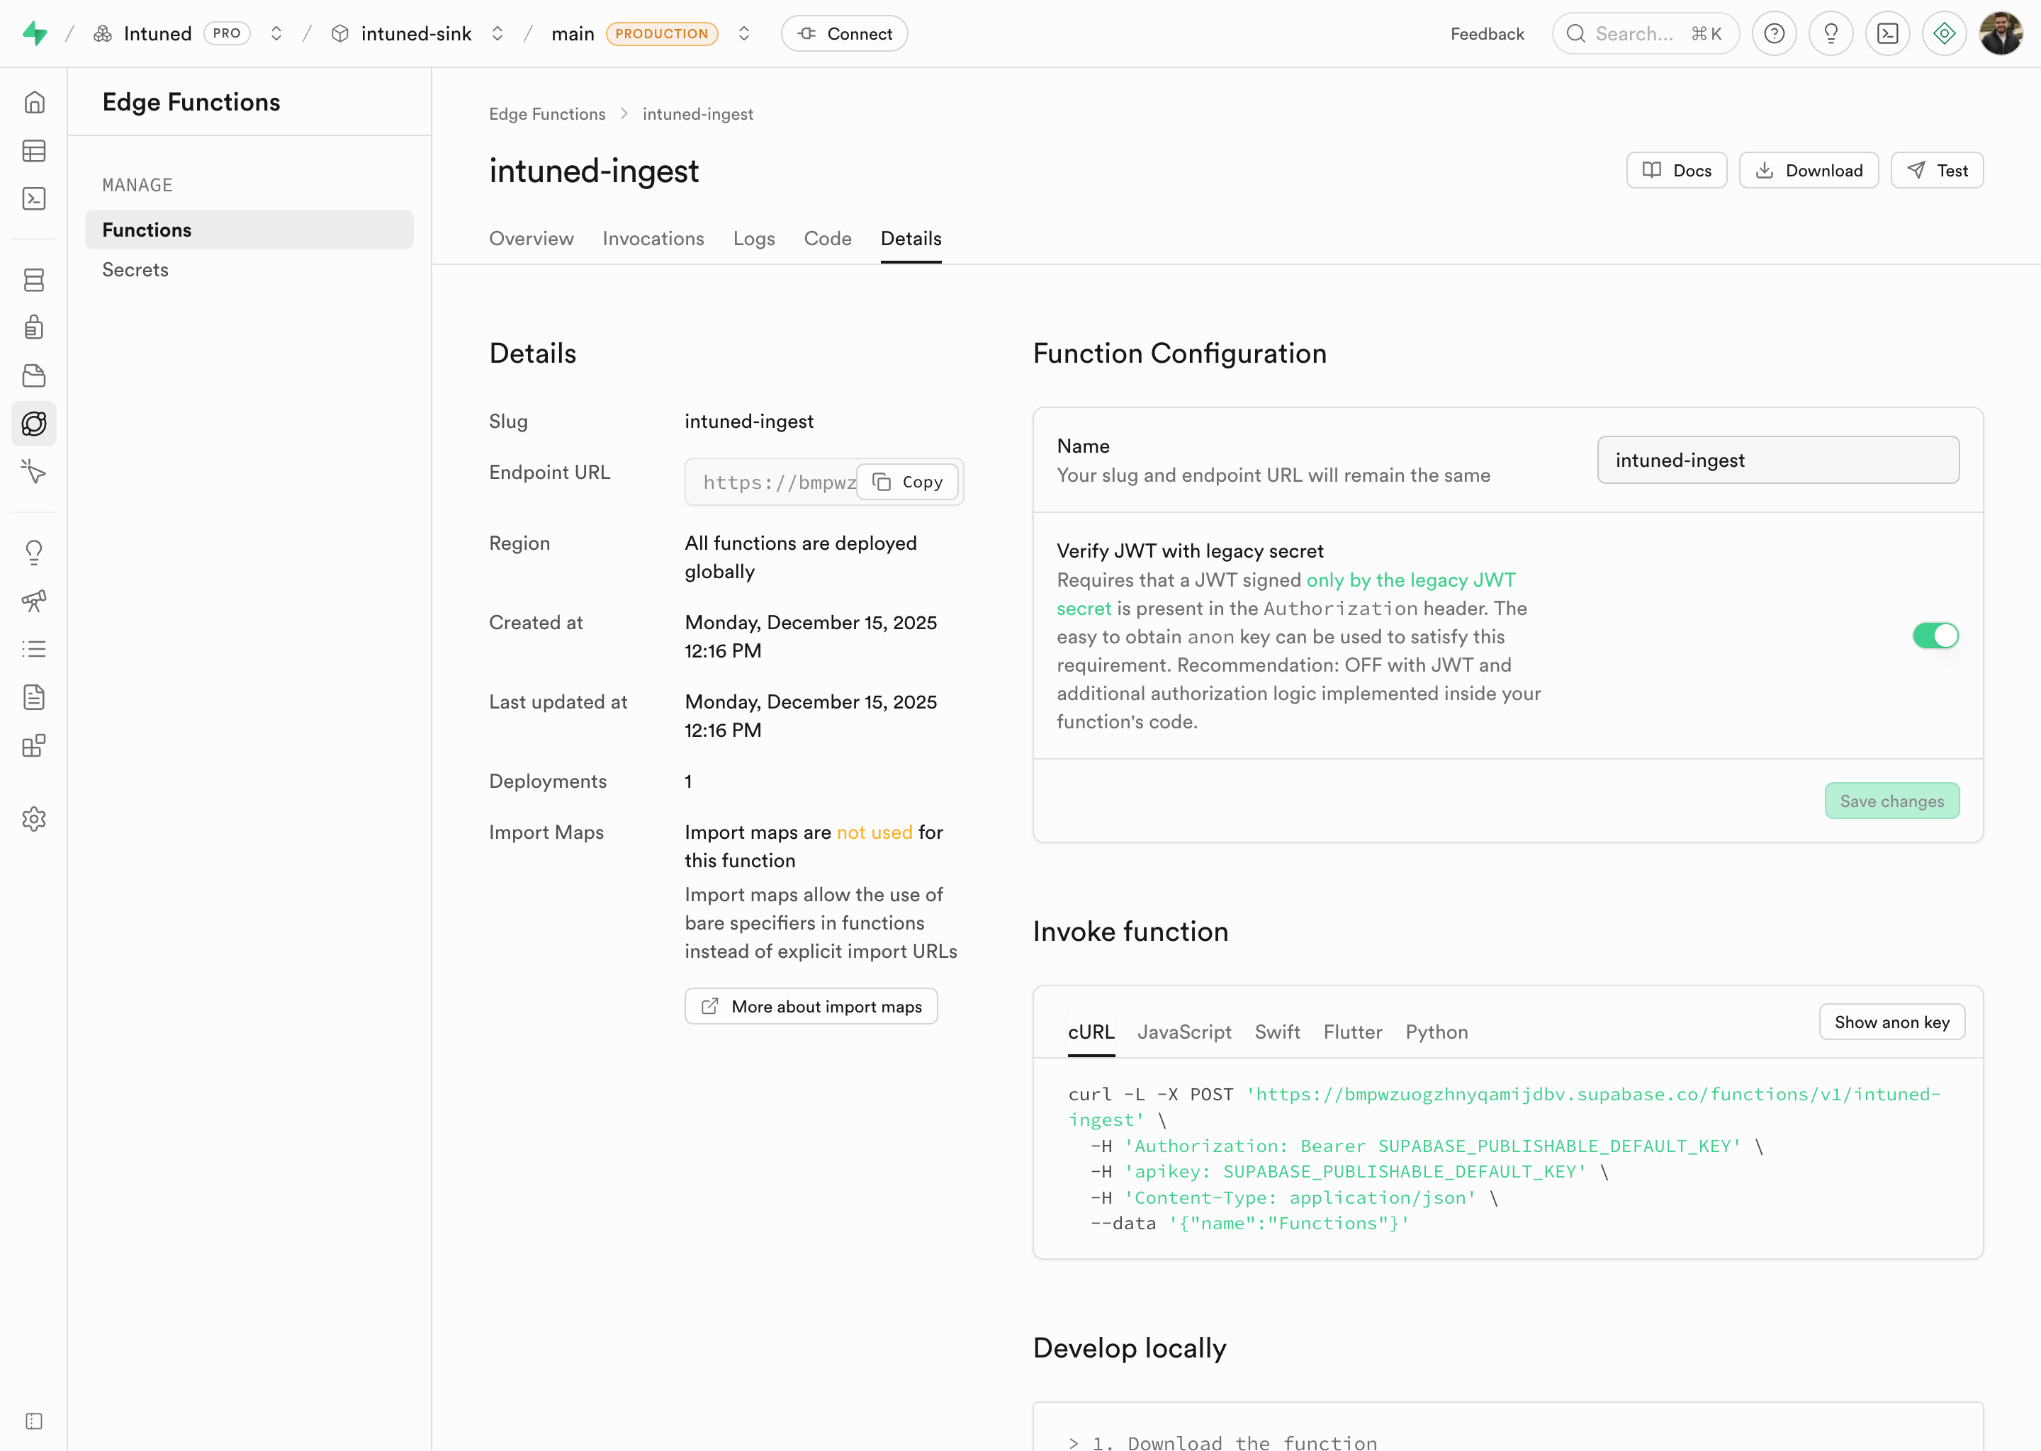Open Storage sidebar icon
The width and height of the screenshot is (2041, 1451).
click(34, 376)
